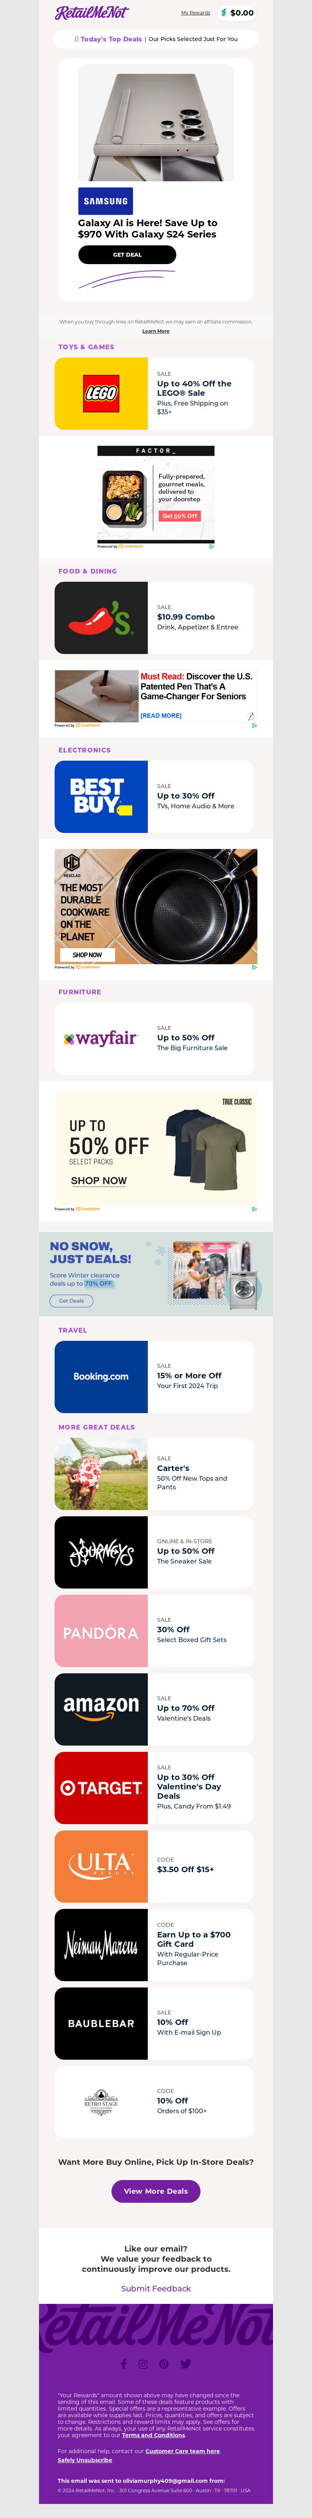Open the Ulta Beauty logo deal
Image resolution: width=312 pixels, height=2518 pixels.
click(x=101, y=1866)
